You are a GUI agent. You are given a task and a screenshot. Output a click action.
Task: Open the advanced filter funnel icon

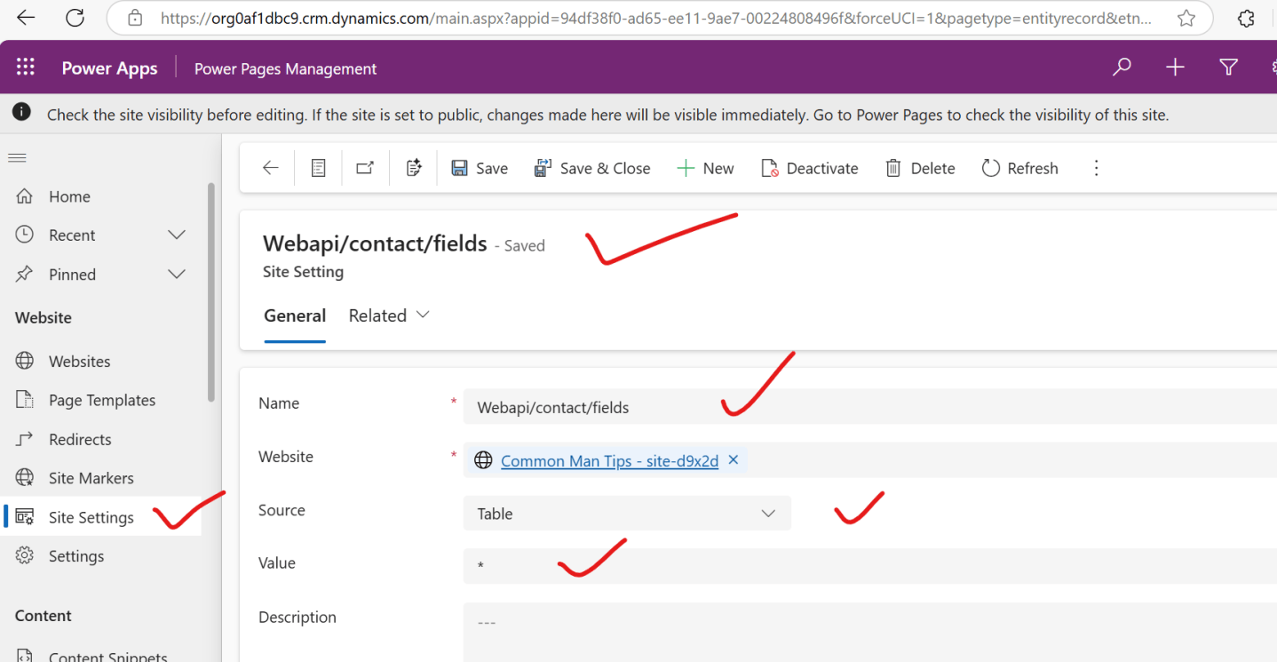pos(1228,68)
